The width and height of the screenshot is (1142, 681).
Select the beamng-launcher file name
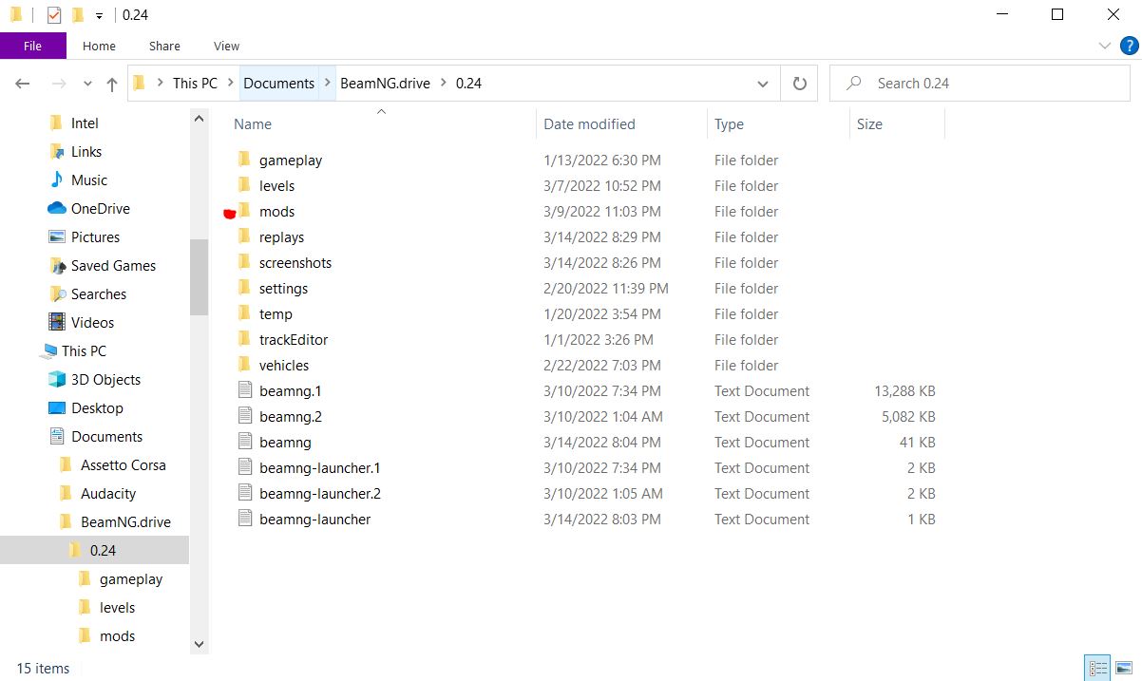tap(314, 520)
